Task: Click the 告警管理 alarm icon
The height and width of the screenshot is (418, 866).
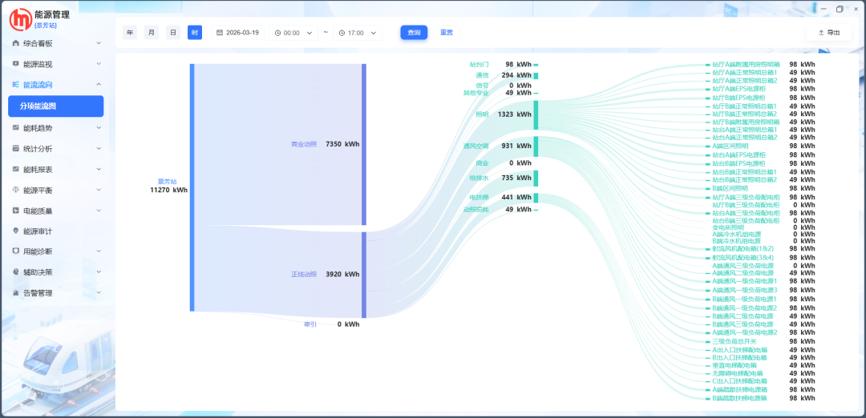Action: point(16,293)
